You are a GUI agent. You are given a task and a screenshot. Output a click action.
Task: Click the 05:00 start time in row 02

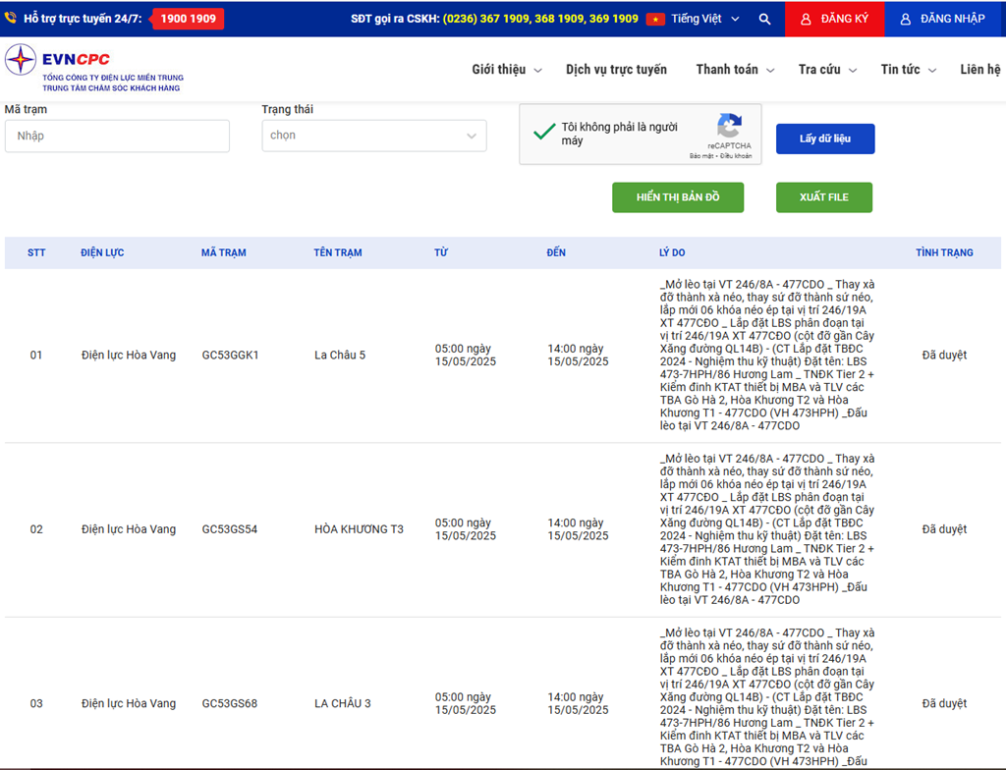tap(465, 529)
